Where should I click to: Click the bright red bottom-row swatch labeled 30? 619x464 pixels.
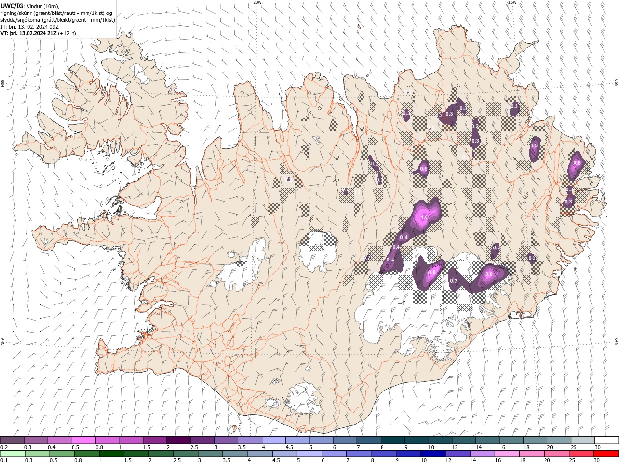pyautogui.click(x=606, y=454)
